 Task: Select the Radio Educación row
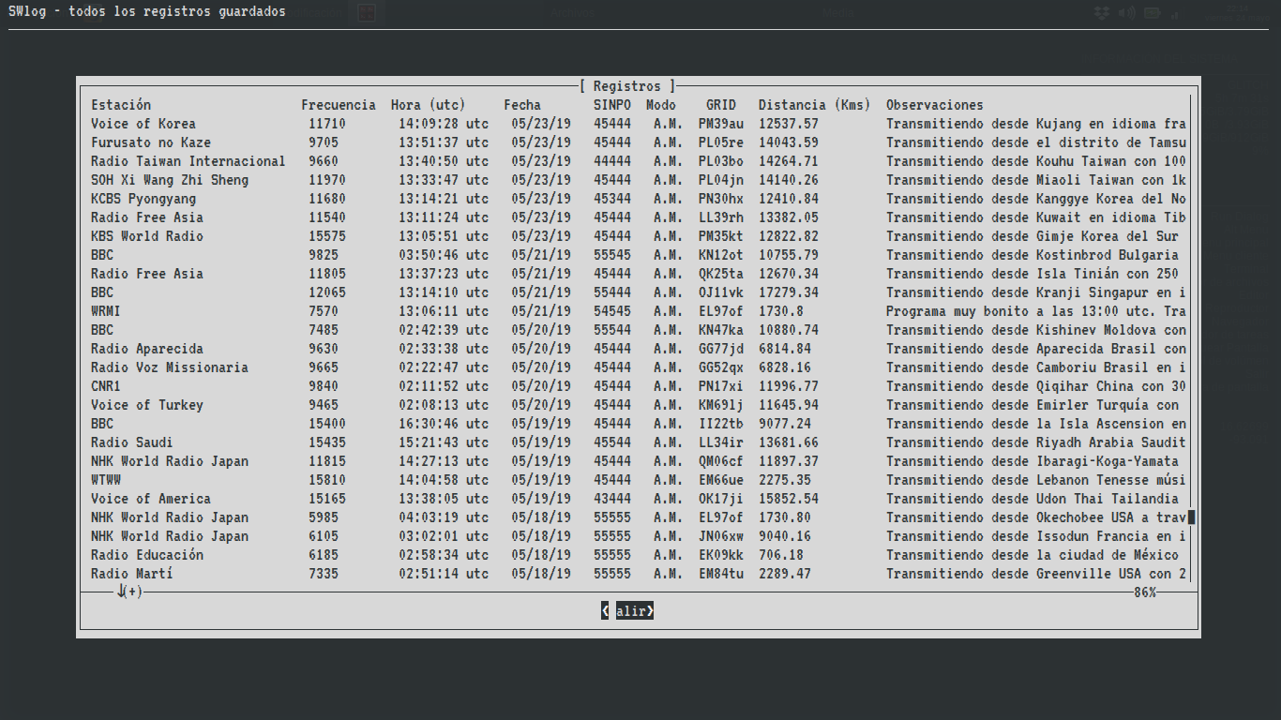point(639,555)
